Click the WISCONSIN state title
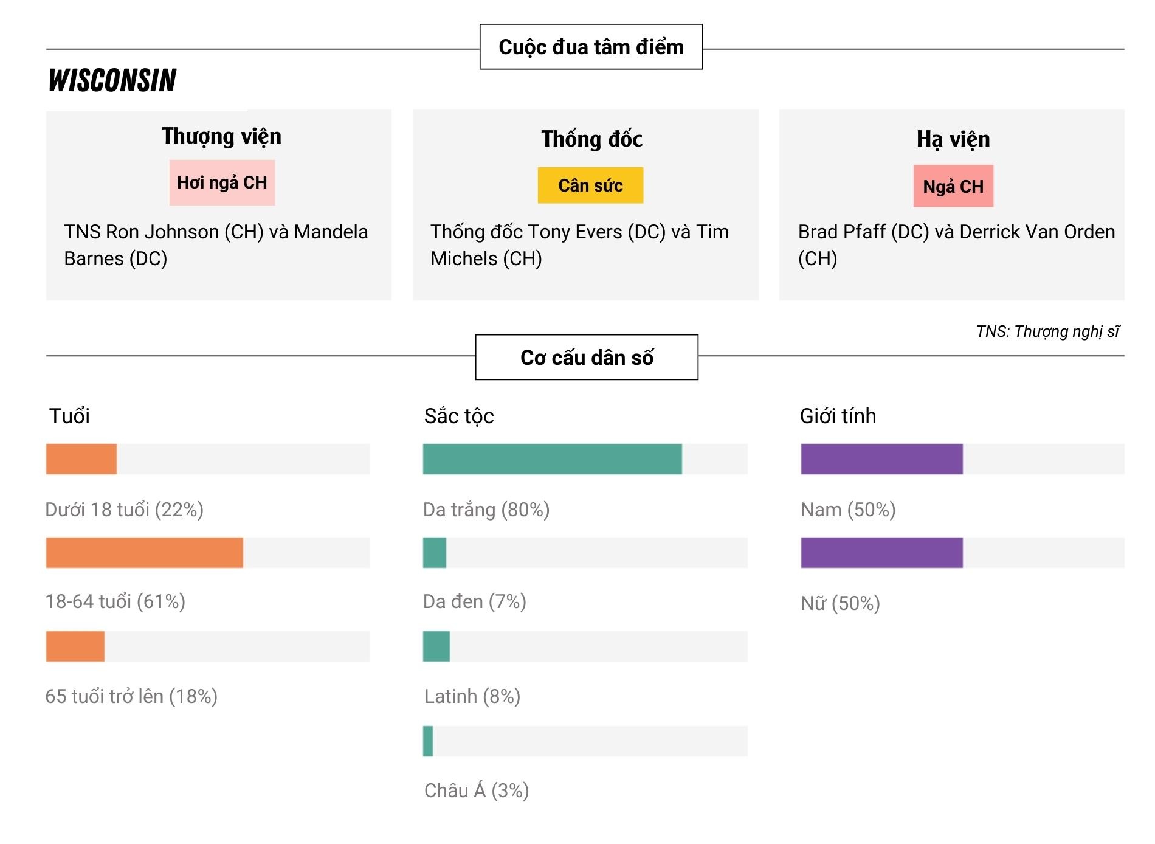 (112, 80)
